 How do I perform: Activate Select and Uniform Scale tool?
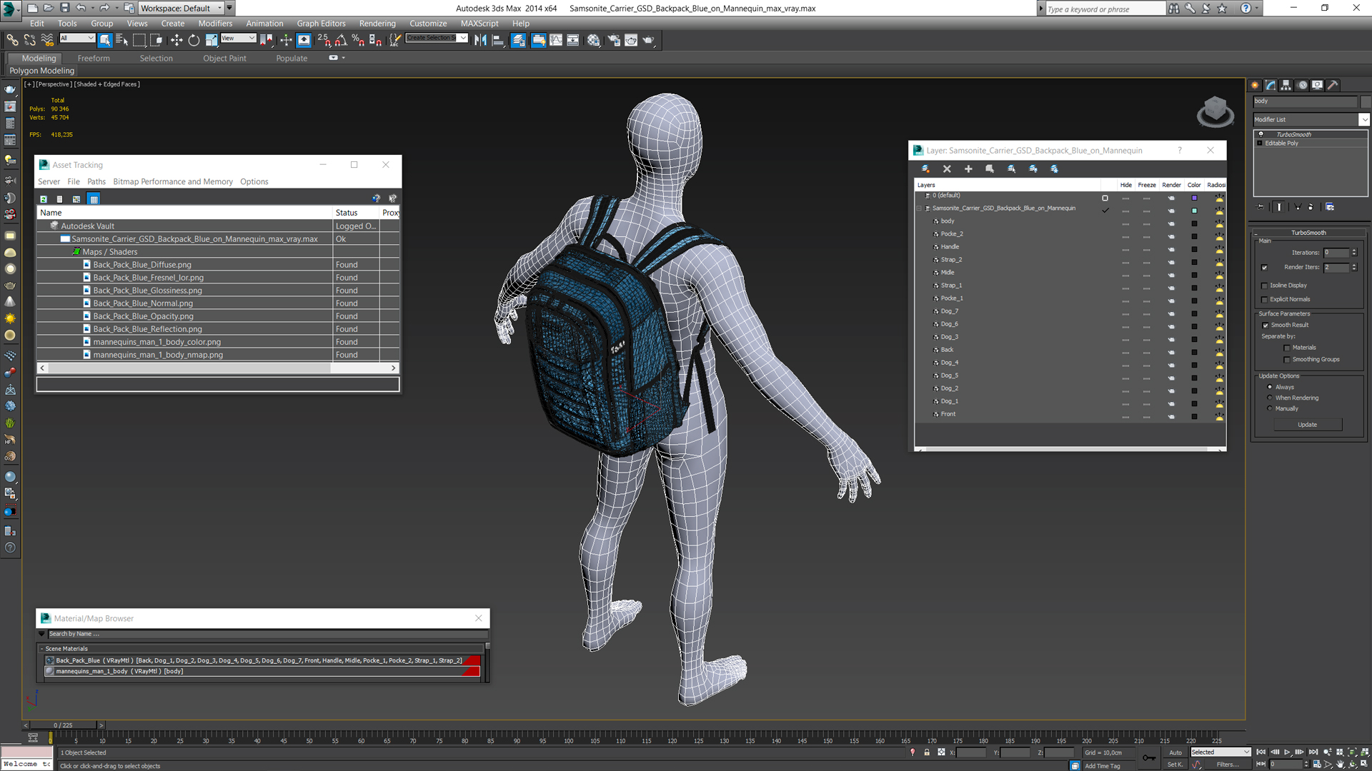(x=211, y=40)
